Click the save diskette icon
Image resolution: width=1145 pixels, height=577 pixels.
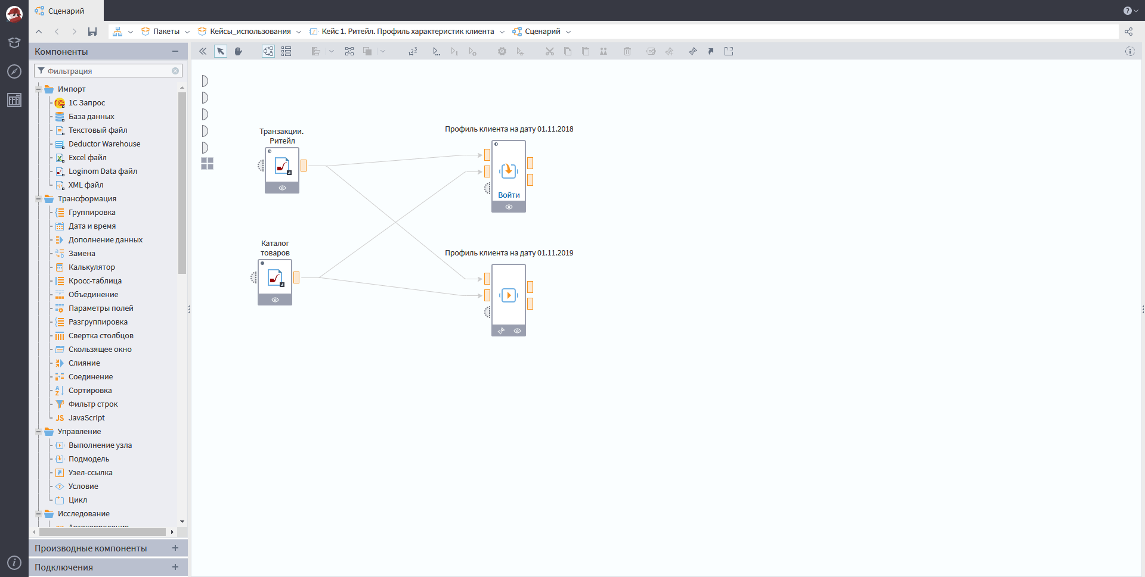click(92, 32)
